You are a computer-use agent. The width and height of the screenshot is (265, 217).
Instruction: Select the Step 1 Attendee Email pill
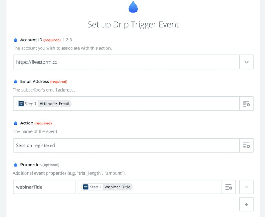point(44,104)
